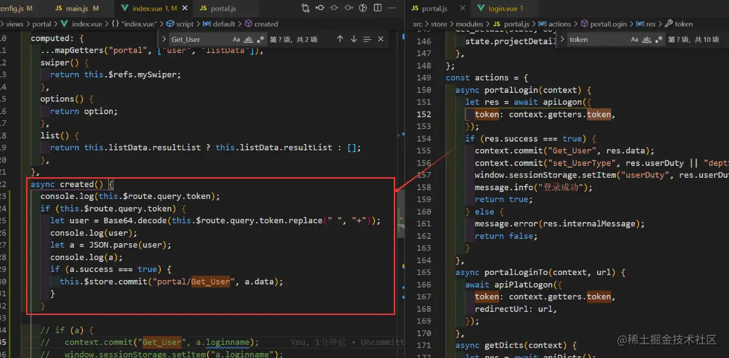Split the editor with the split icon
The width and height of the screenshot is (729, 358).
point(378,8)
